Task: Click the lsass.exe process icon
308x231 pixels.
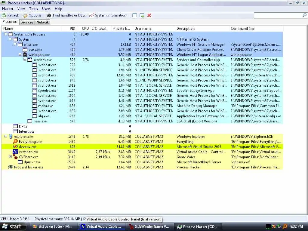Action: (x=30, y=121)
